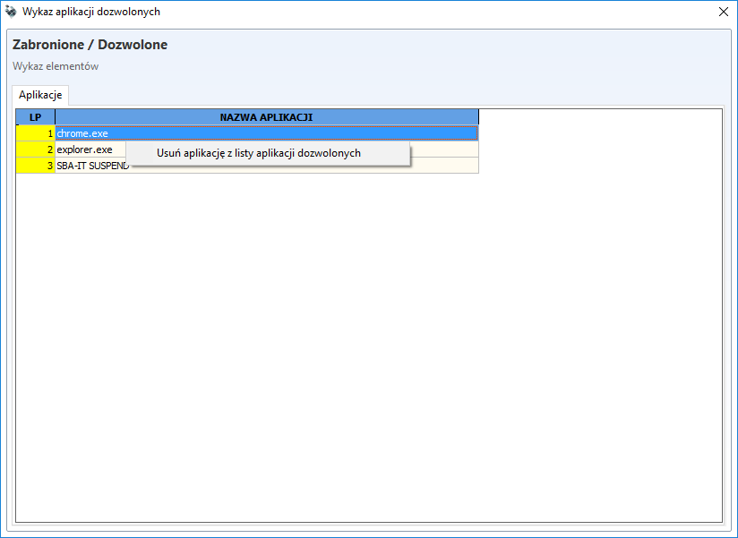Switch to the Aplikacje tab

click(40, 95)
